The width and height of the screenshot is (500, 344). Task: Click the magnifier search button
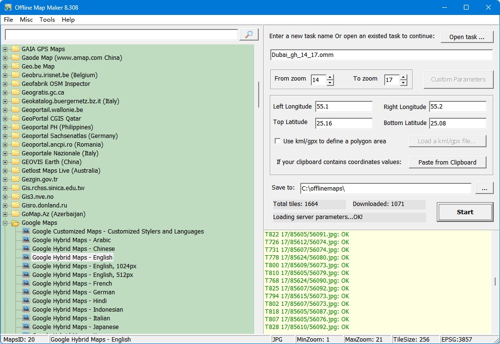[x=249, y=34]
